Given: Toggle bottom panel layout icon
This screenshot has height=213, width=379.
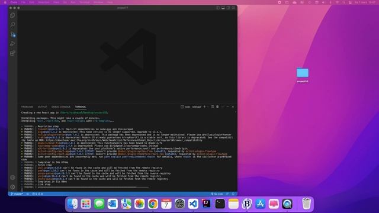Looking at the screenshot, I should click(x=223, y=8).
